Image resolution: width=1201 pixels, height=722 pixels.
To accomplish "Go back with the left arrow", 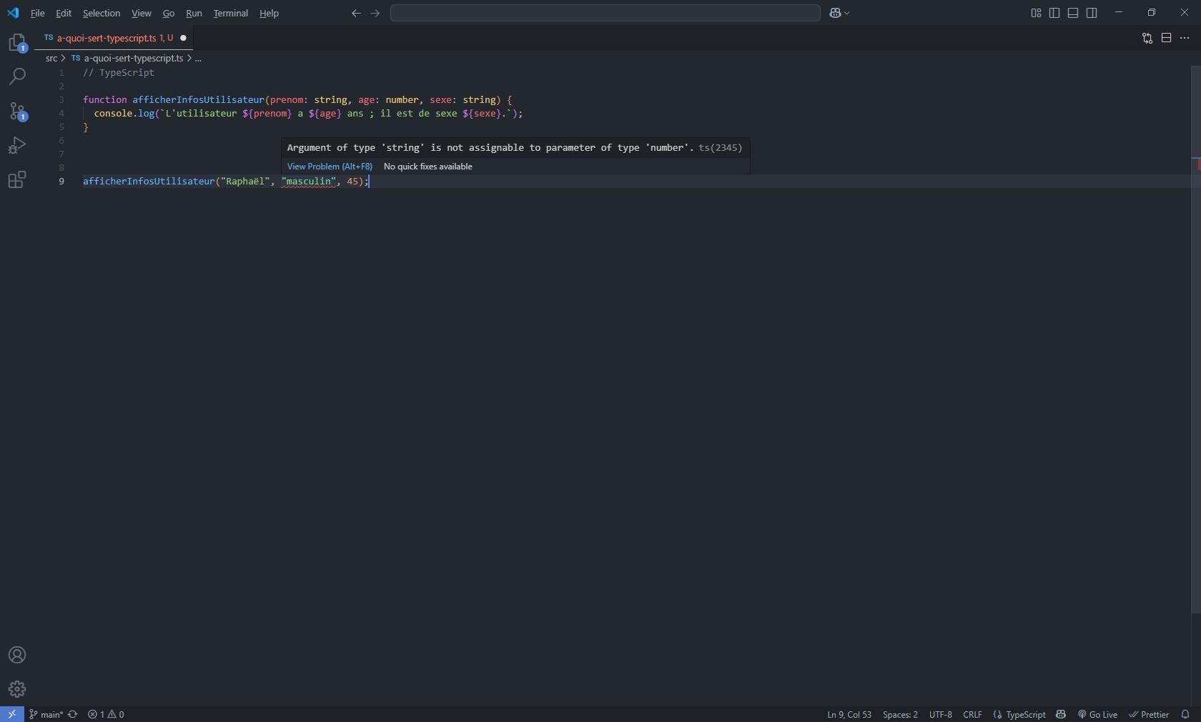I will [x=356, y=13].
